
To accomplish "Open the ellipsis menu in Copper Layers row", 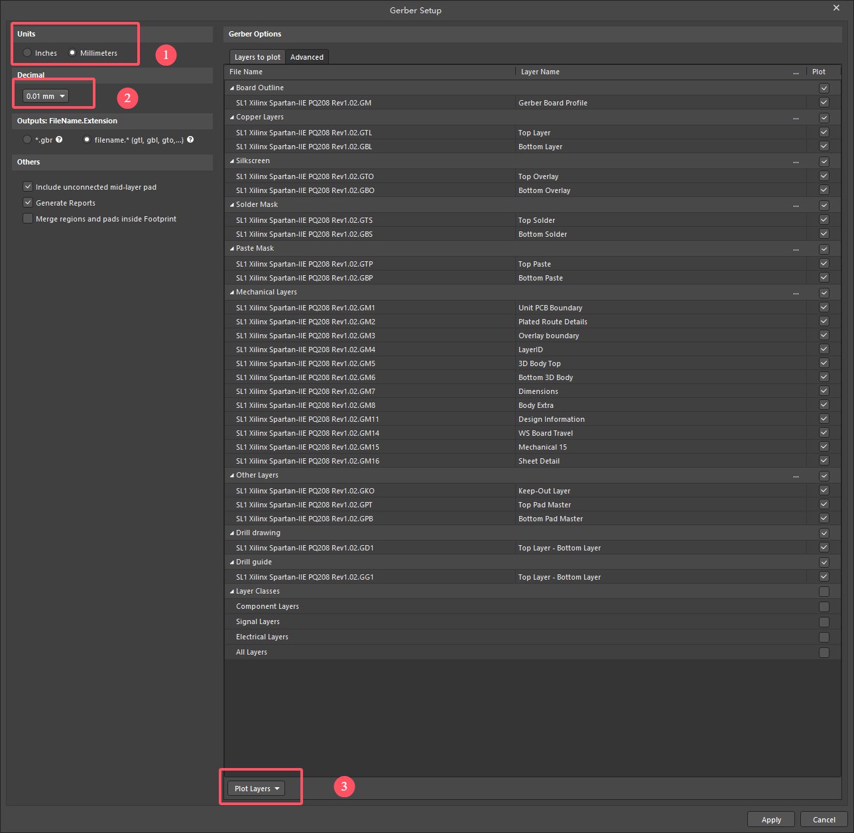I will pos(796,117).
